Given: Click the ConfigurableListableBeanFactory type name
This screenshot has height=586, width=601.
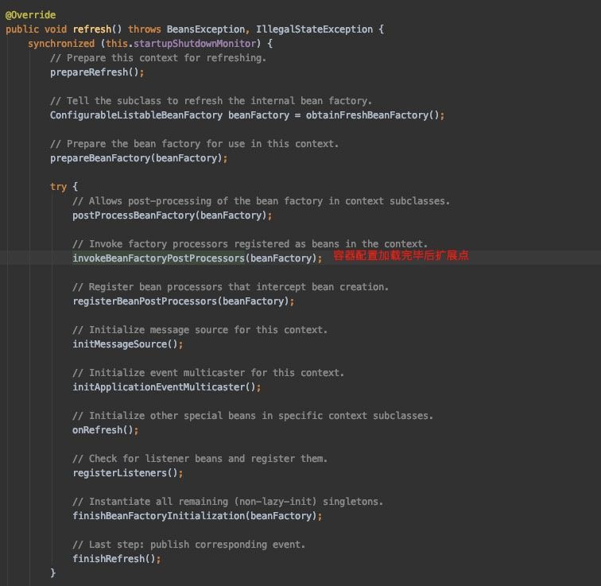Looking at the screenshot, I should 136,115.
